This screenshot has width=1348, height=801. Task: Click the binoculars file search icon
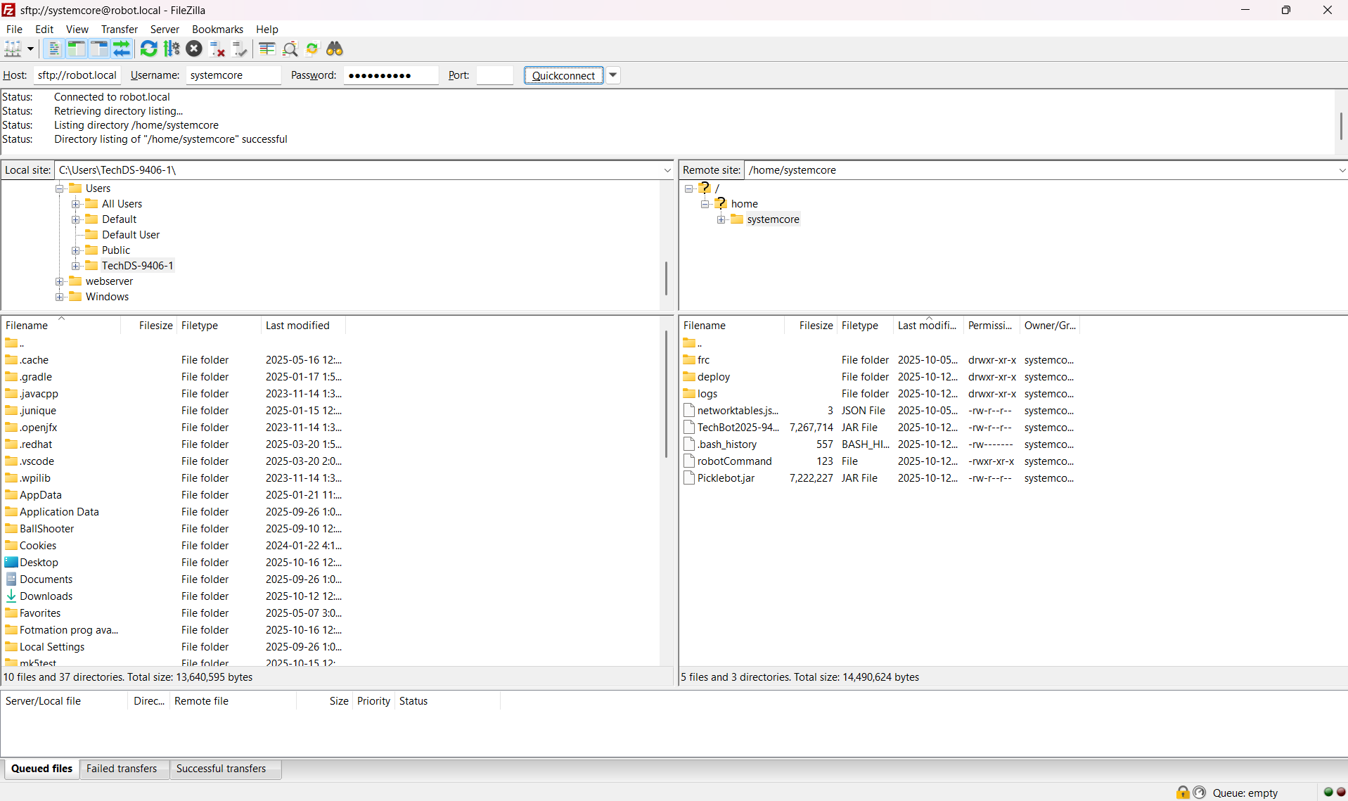click(x=335, y=49)
